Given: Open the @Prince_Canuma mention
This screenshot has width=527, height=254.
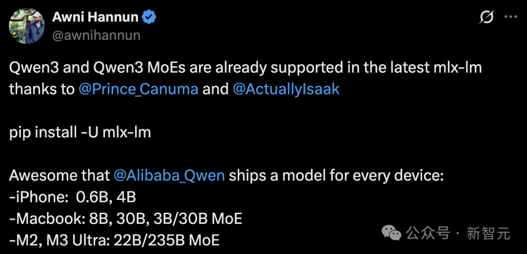Looking at the screenshot, I should 139,90.
